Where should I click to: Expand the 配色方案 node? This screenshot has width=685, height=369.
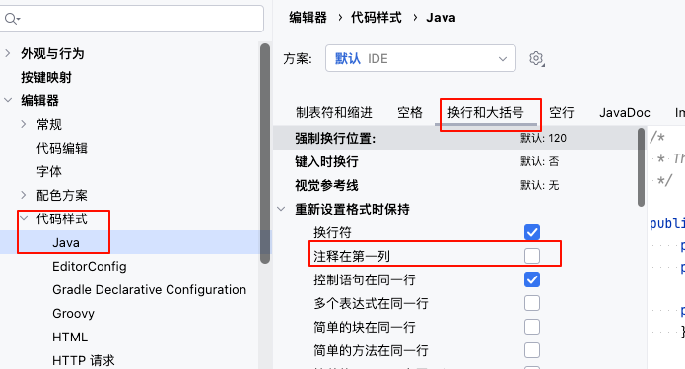(24, 195)
